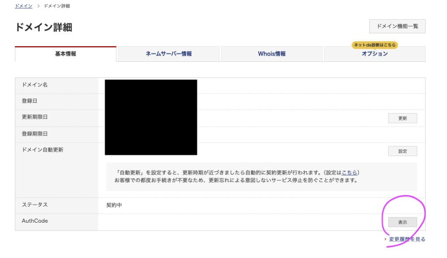
Task: Select the 基本情報 tab
Action: point(65,54)
